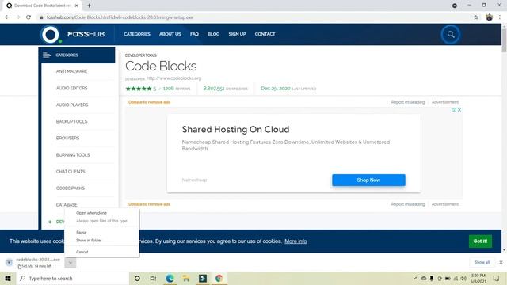Choose Show in folder
This screenshot has width=507, height=285.
pyautogui.click(x=89, y=240)
